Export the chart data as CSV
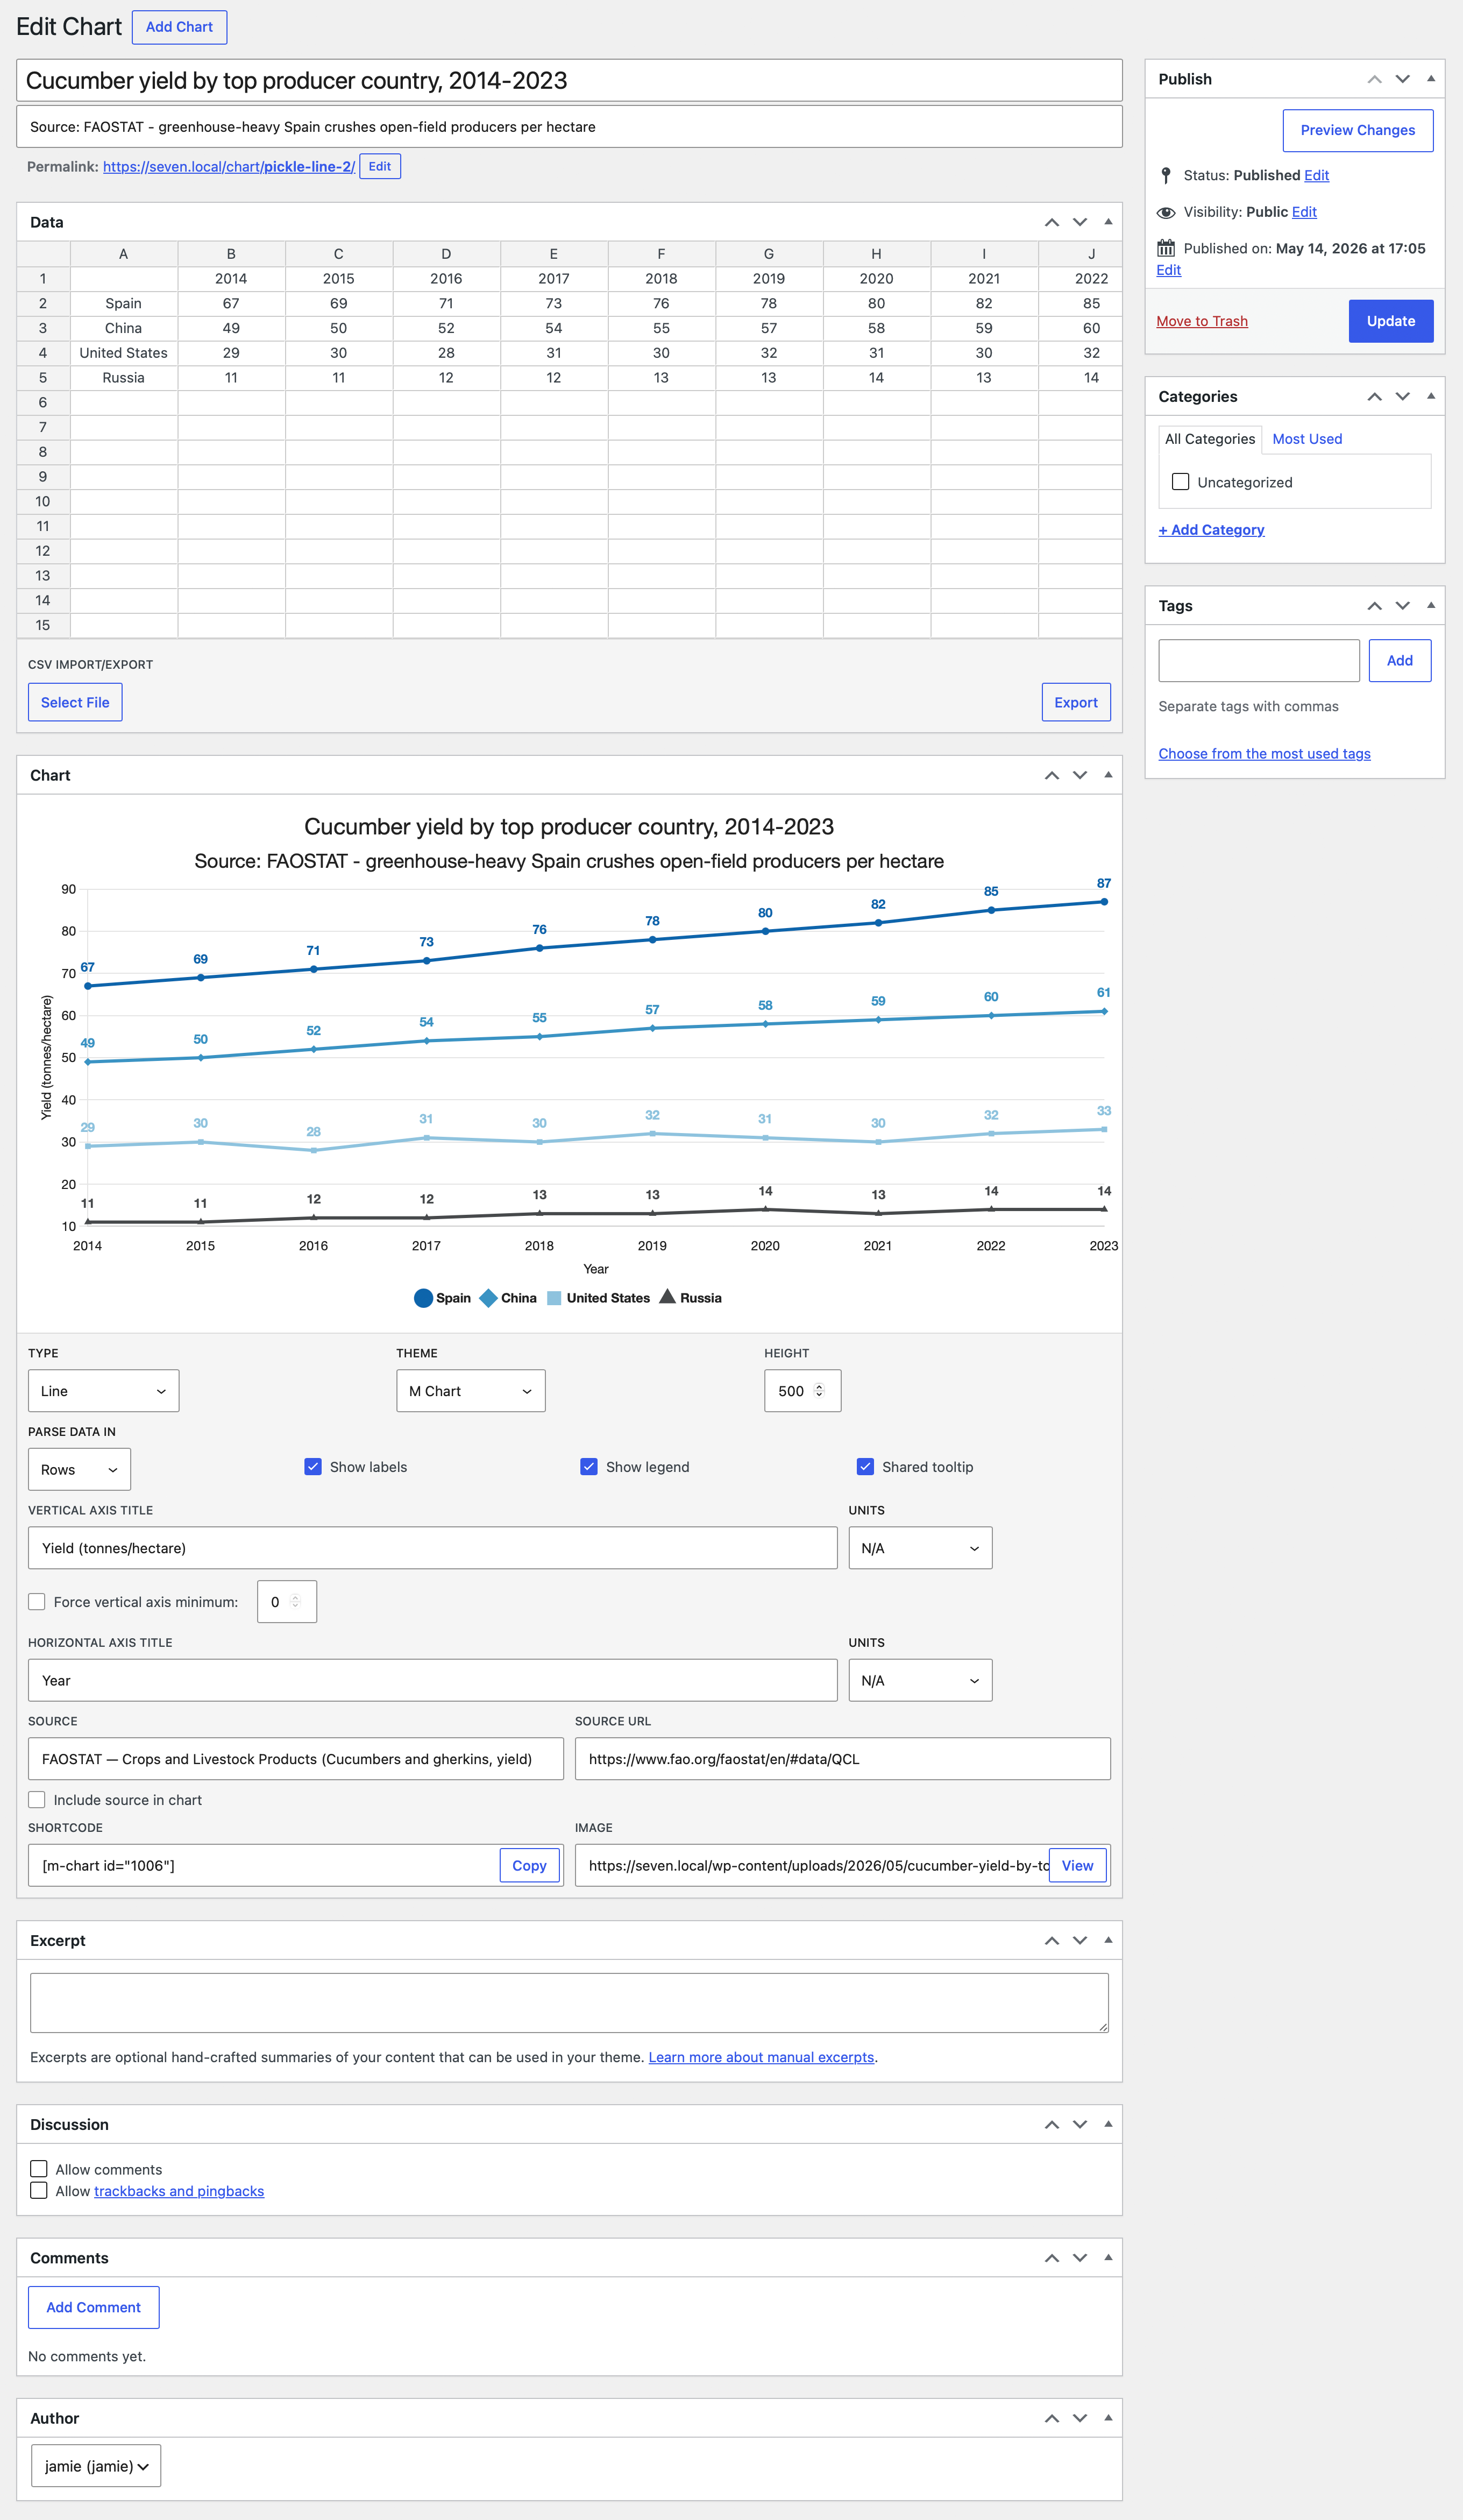1463x2520 pixels. tap(1075, 702)
